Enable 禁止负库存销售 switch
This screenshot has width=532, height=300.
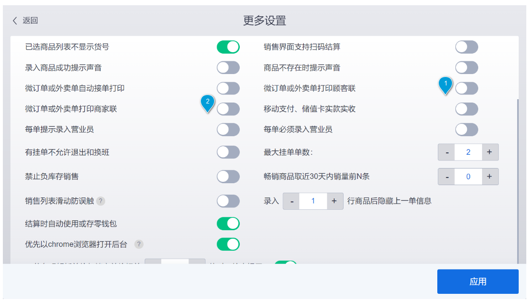pyautogui.click(x=228, y=177)
